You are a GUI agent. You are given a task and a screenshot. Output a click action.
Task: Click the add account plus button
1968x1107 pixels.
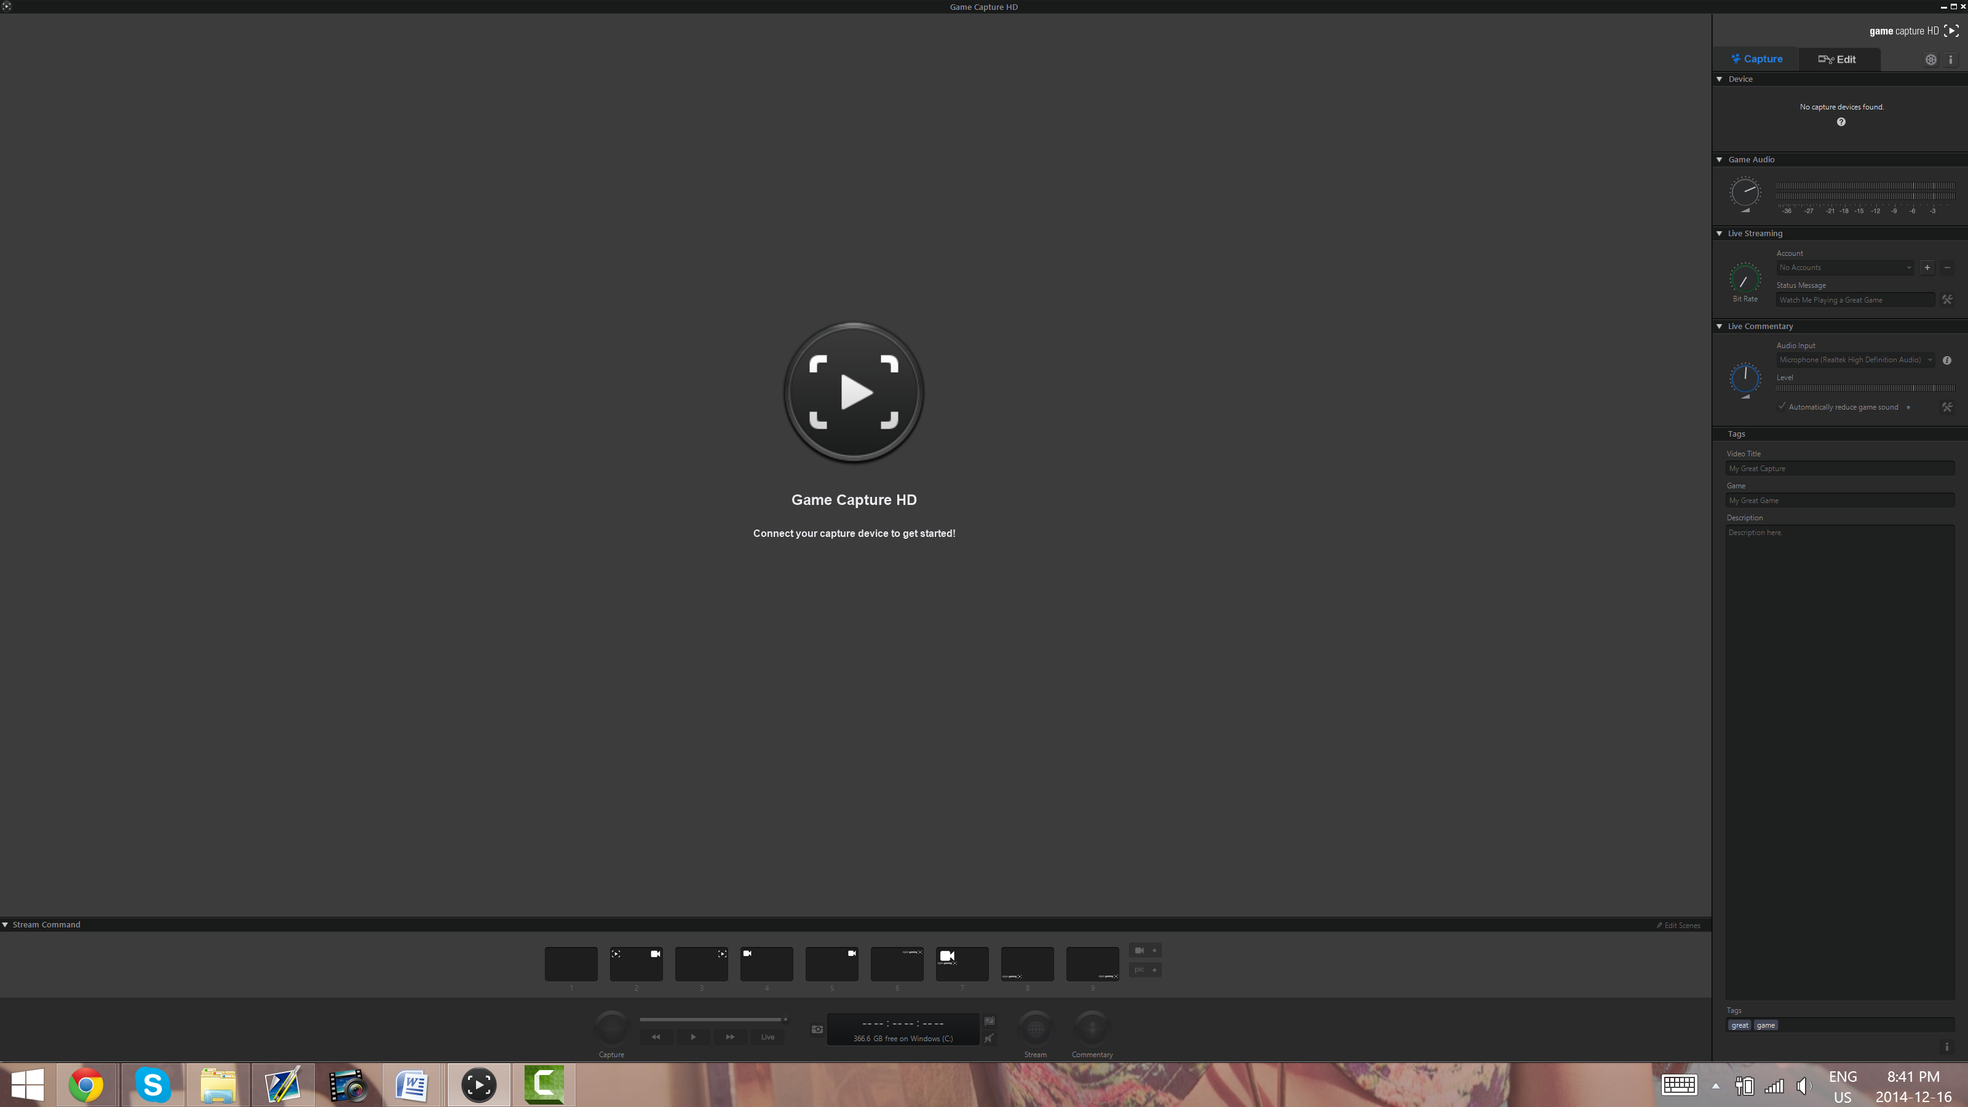click(1927, 268)
